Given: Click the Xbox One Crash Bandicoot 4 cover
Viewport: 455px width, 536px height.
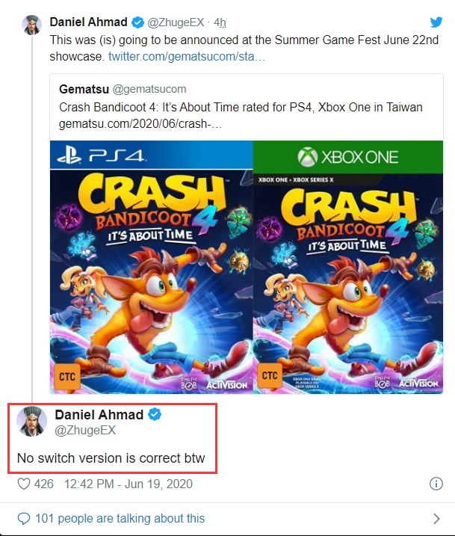Looking at the screenshot, I should click(x=348, y=267).
